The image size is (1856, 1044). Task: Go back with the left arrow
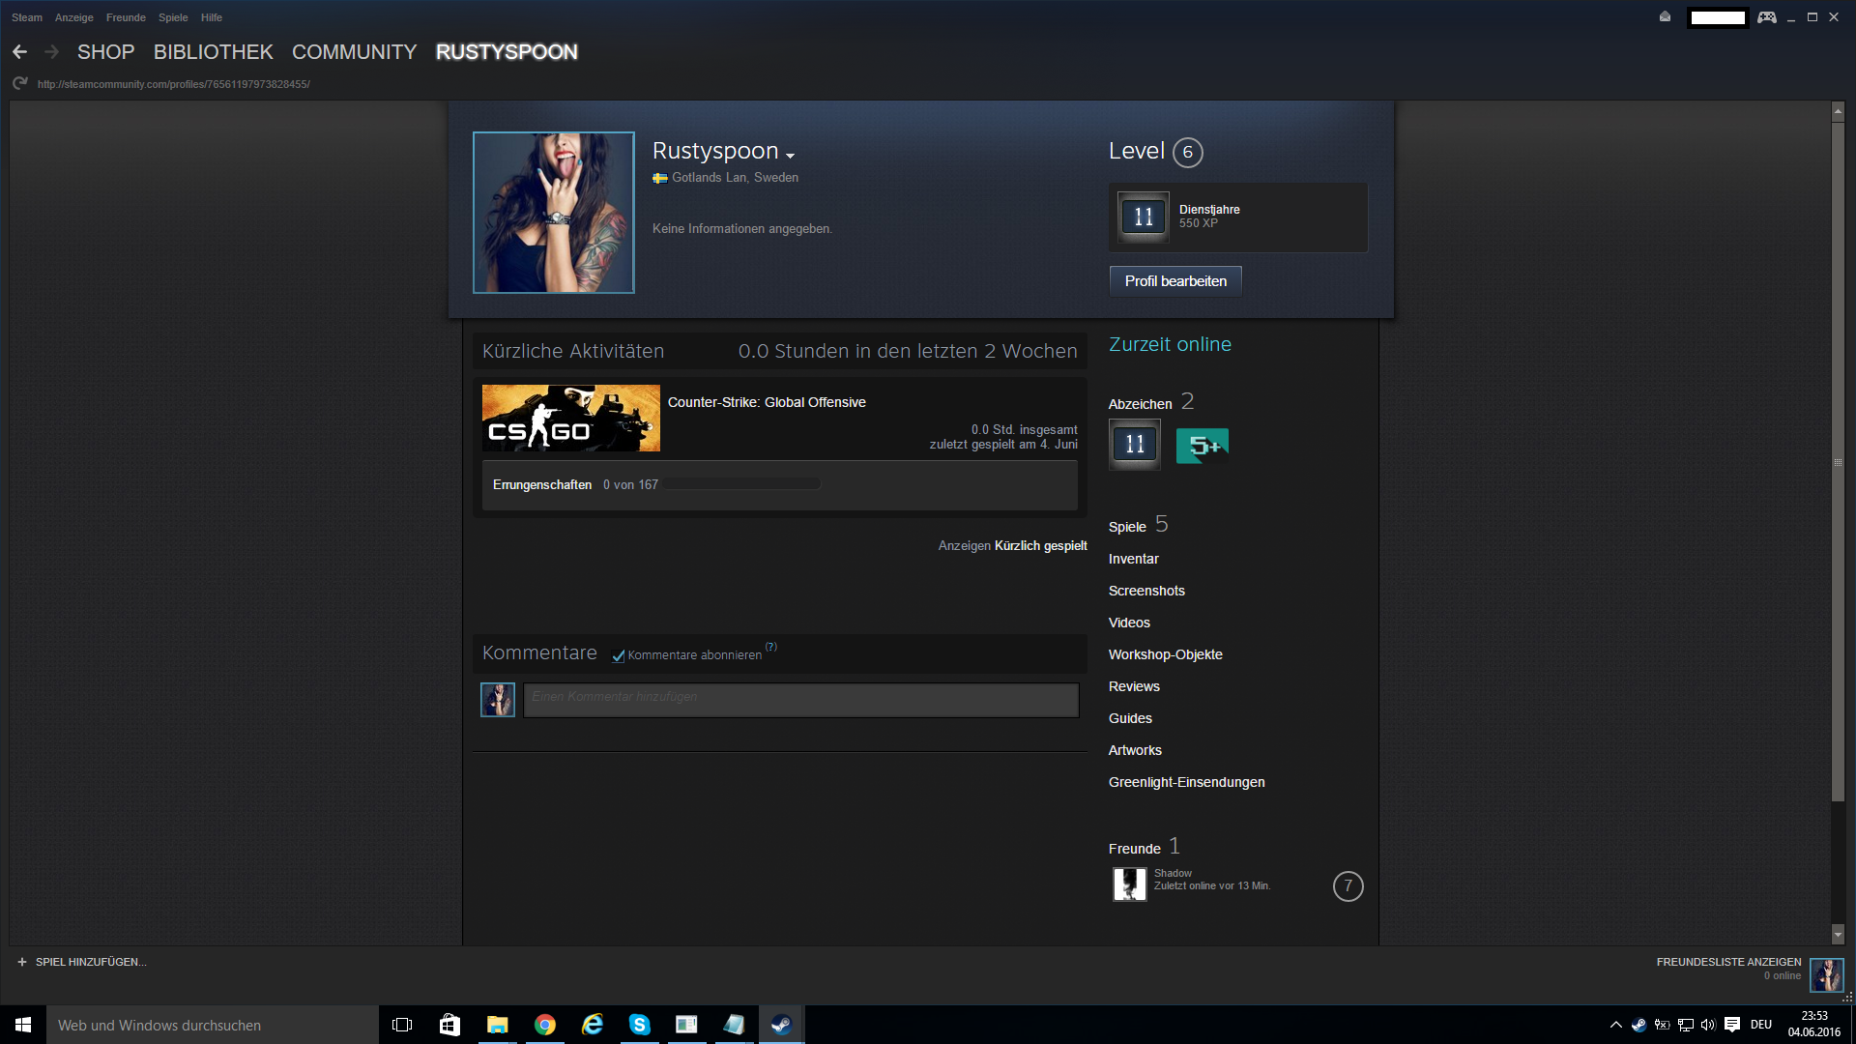[19, 52]
